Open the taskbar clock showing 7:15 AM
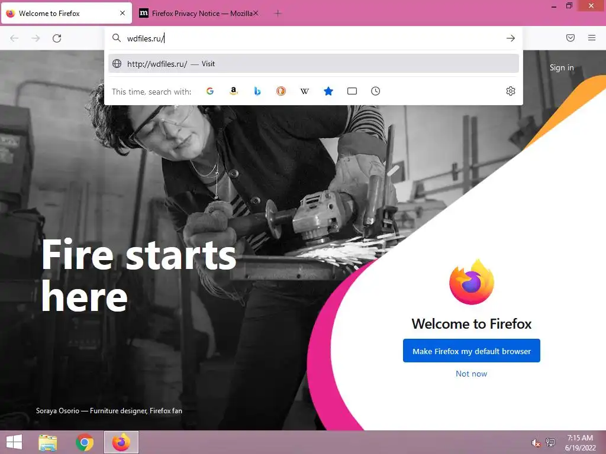Viewport: 606px width, 454px height. pyautogui.click(x=580, y=443)
